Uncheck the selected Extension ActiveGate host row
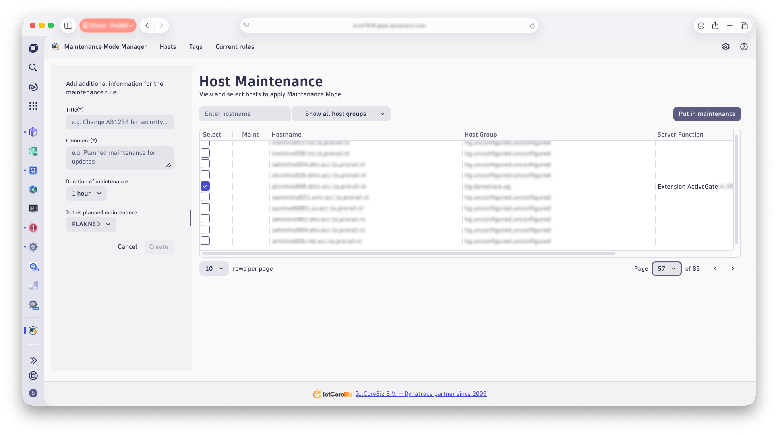Screen dimensions: 778x435 (x=205, y=186)
